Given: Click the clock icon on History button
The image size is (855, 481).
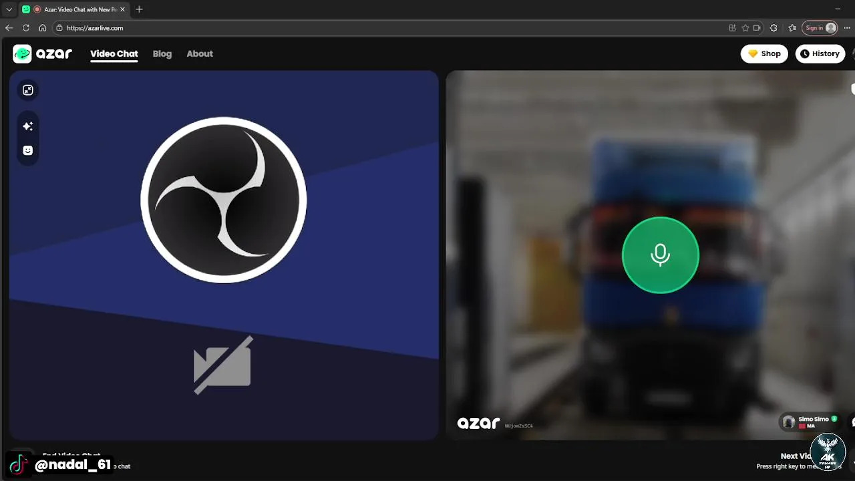Looking at the screenshot, I should point(805,54).
